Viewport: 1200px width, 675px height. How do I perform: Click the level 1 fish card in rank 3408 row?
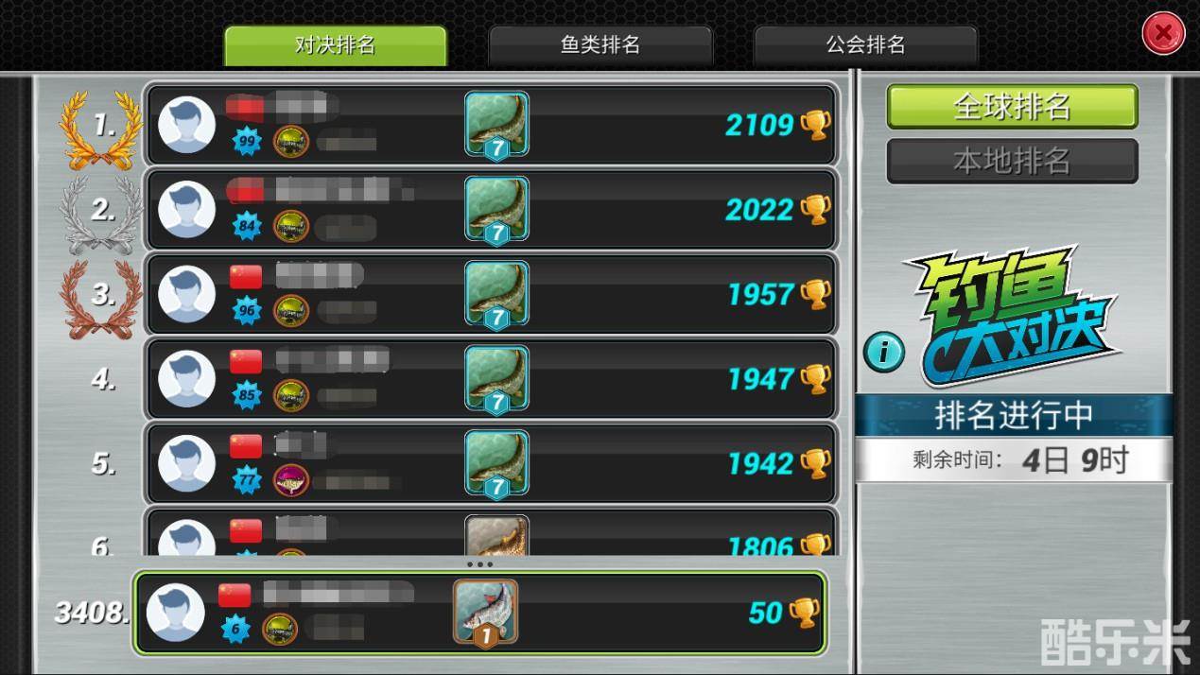click(485, 613)
